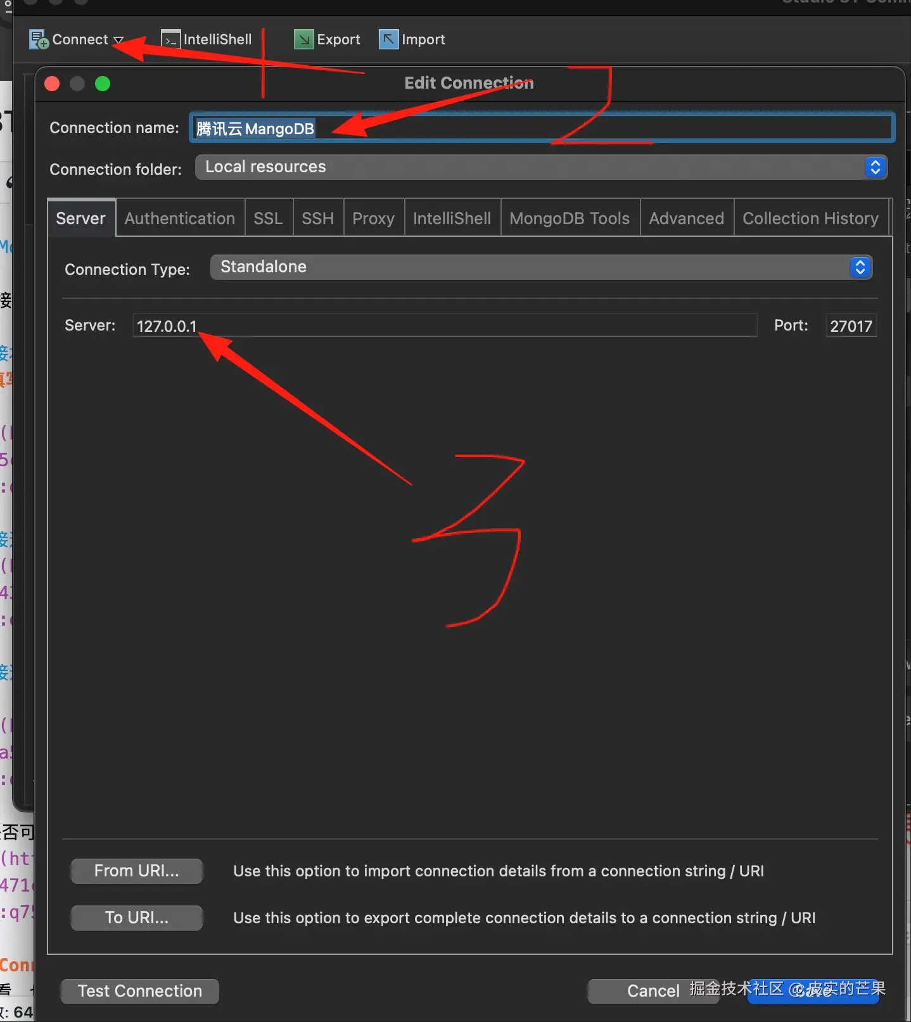The image size is (911, 1022).
Task: Open the Connect dropdown arrow
Action: (x=118, y=40)
